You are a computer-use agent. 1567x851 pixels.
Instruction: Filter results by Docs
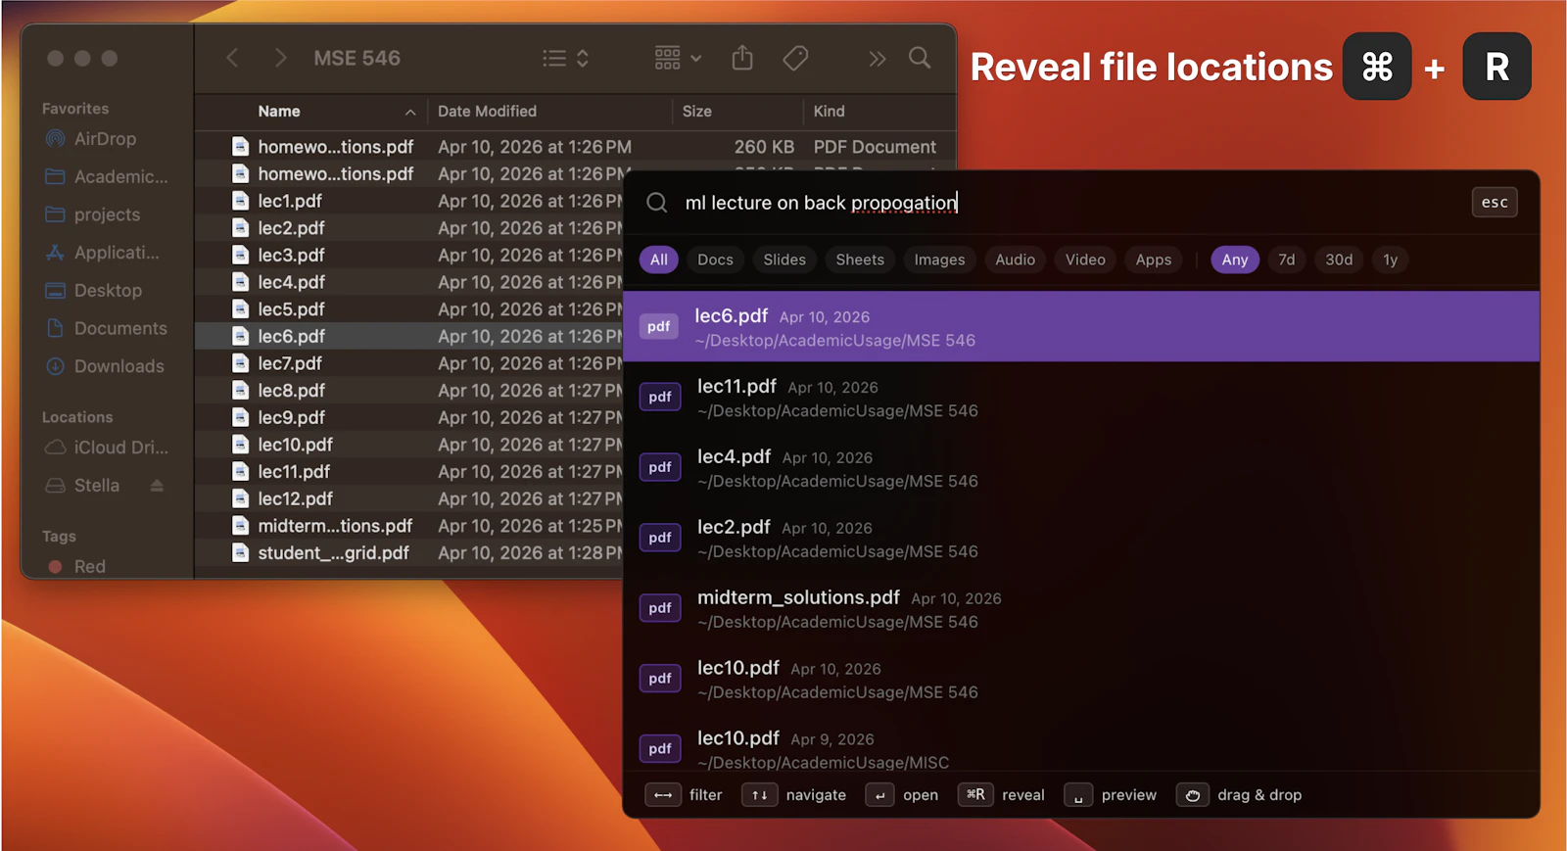(x=715, y=260)
